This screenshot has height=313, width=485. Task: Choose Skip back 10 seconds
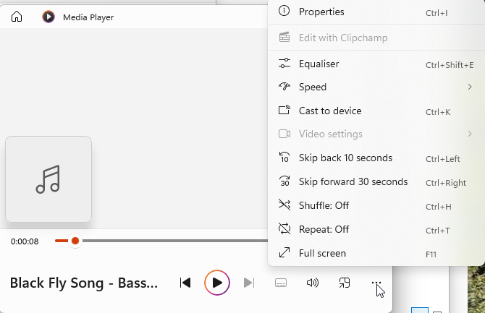pyautogui.click(x=345, y=158)
